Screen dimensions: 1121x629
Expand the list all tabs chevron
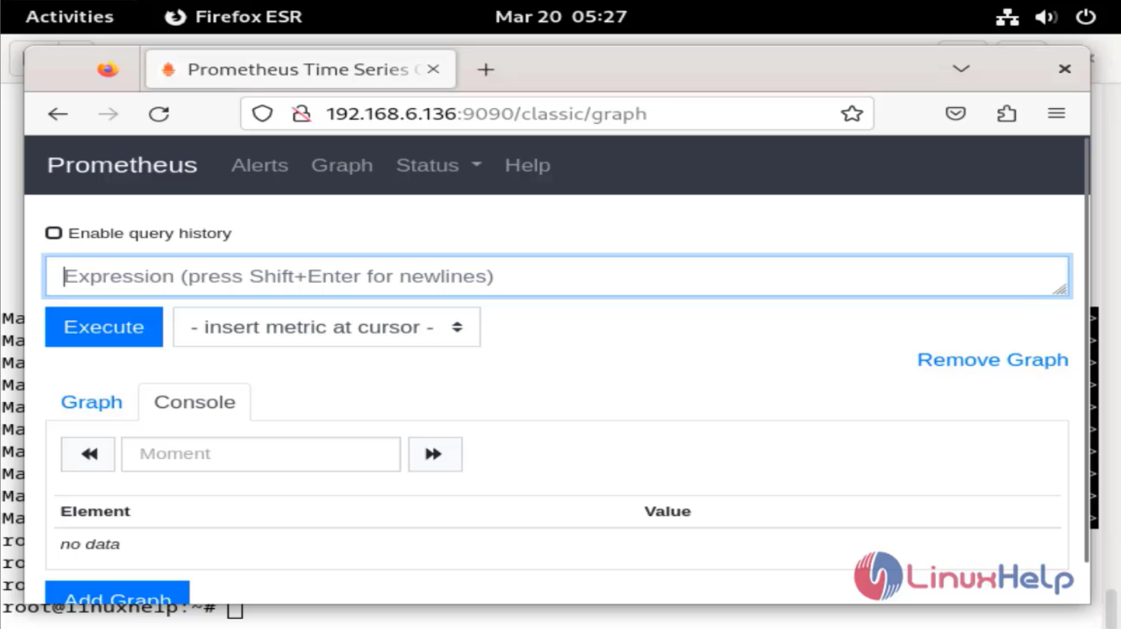(961, 69)
